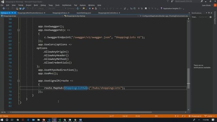Toggle auto-hide pin on Notifications panel
Screen dimensions: 217x122
209,13
